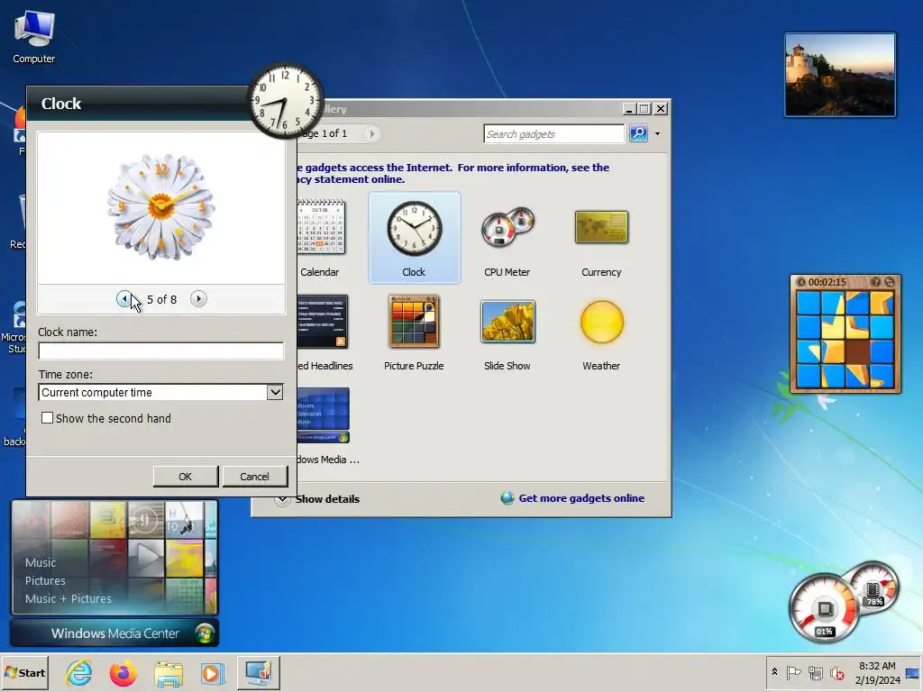Viewport: 923px width, 692px height.
Task: Enable Show the second hand checkbox
Action: point(47,418)
